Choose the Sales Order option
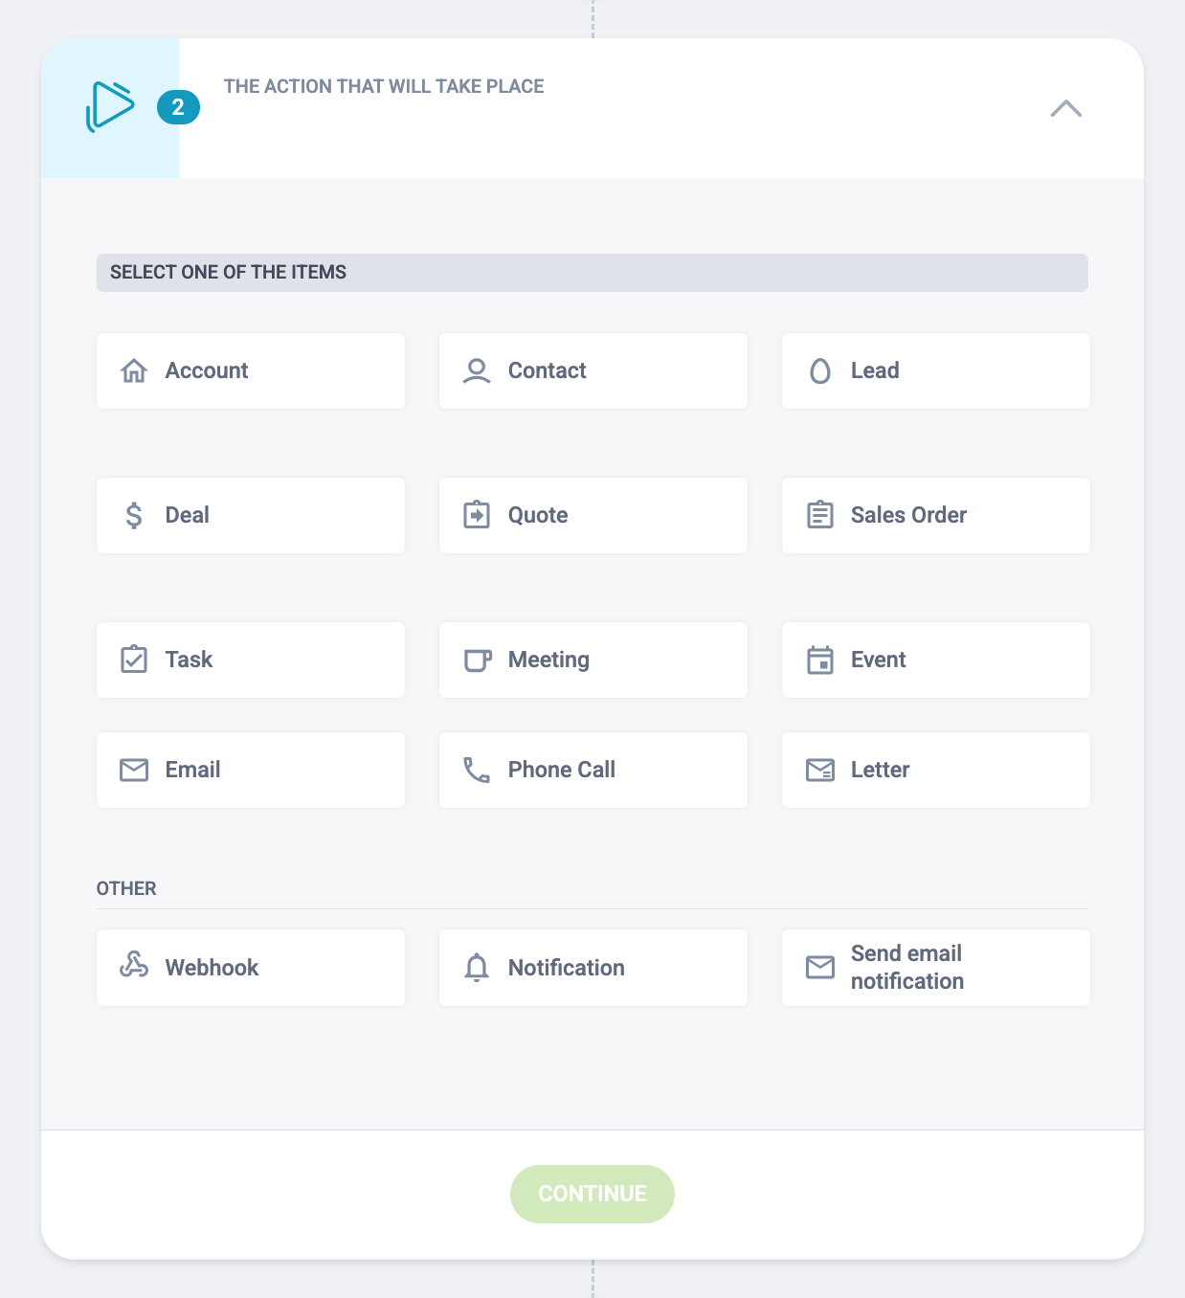1185x1298 pixels. 936,515
